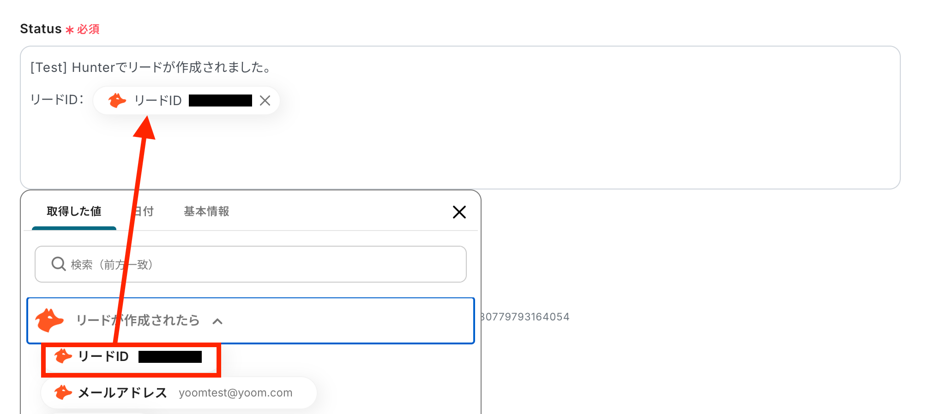Screen dimensions: 928x414
Task: Switch to the 日付 tab
Action: point(144,212)
